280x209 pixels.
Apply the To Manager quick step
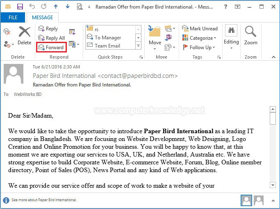[111, 37]
